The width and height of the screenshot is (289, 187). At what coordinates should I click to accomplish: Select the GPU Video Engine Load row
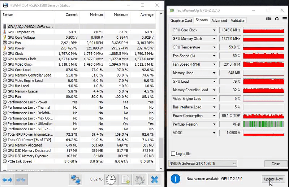[79, 81]
